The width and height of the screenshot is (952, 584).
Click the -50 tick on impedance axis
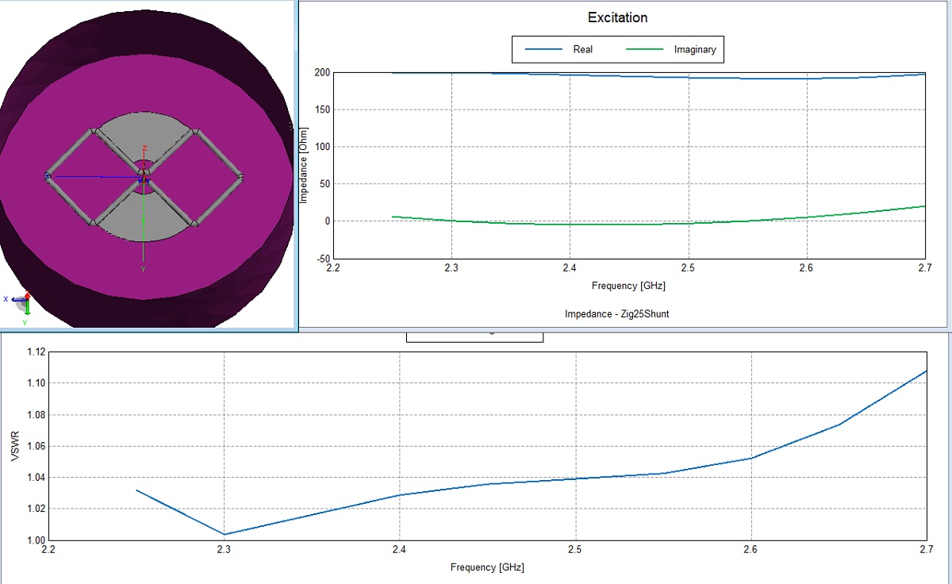321,258
